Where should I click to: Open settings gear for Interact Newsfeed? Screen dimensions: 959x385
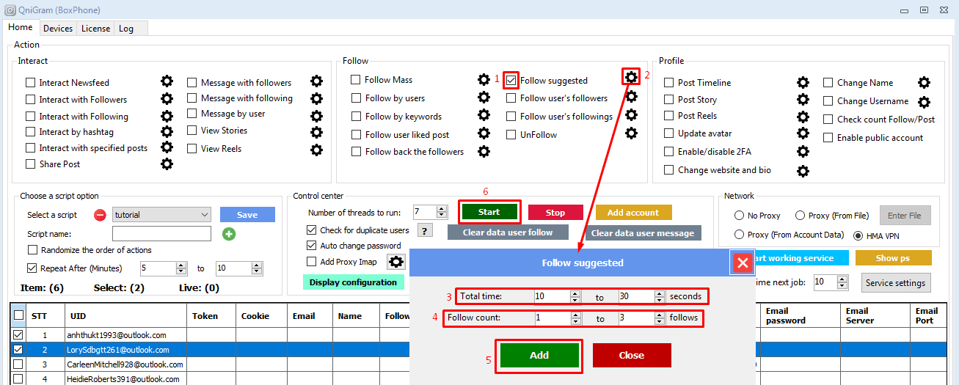point(167,81)
